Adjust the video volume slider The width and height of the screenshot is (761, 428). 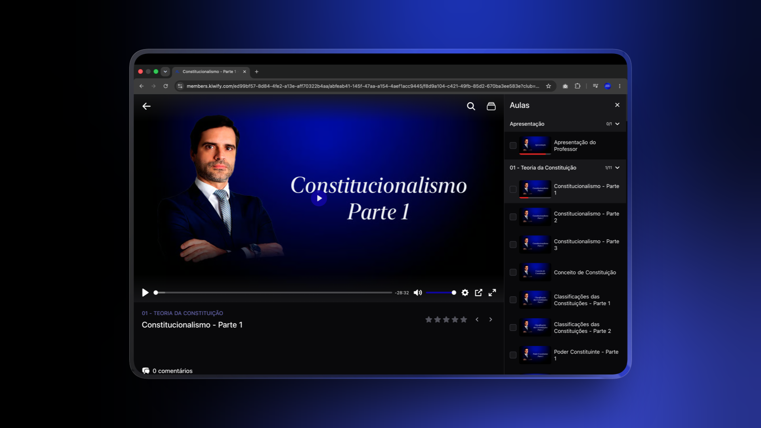point(441,292)
